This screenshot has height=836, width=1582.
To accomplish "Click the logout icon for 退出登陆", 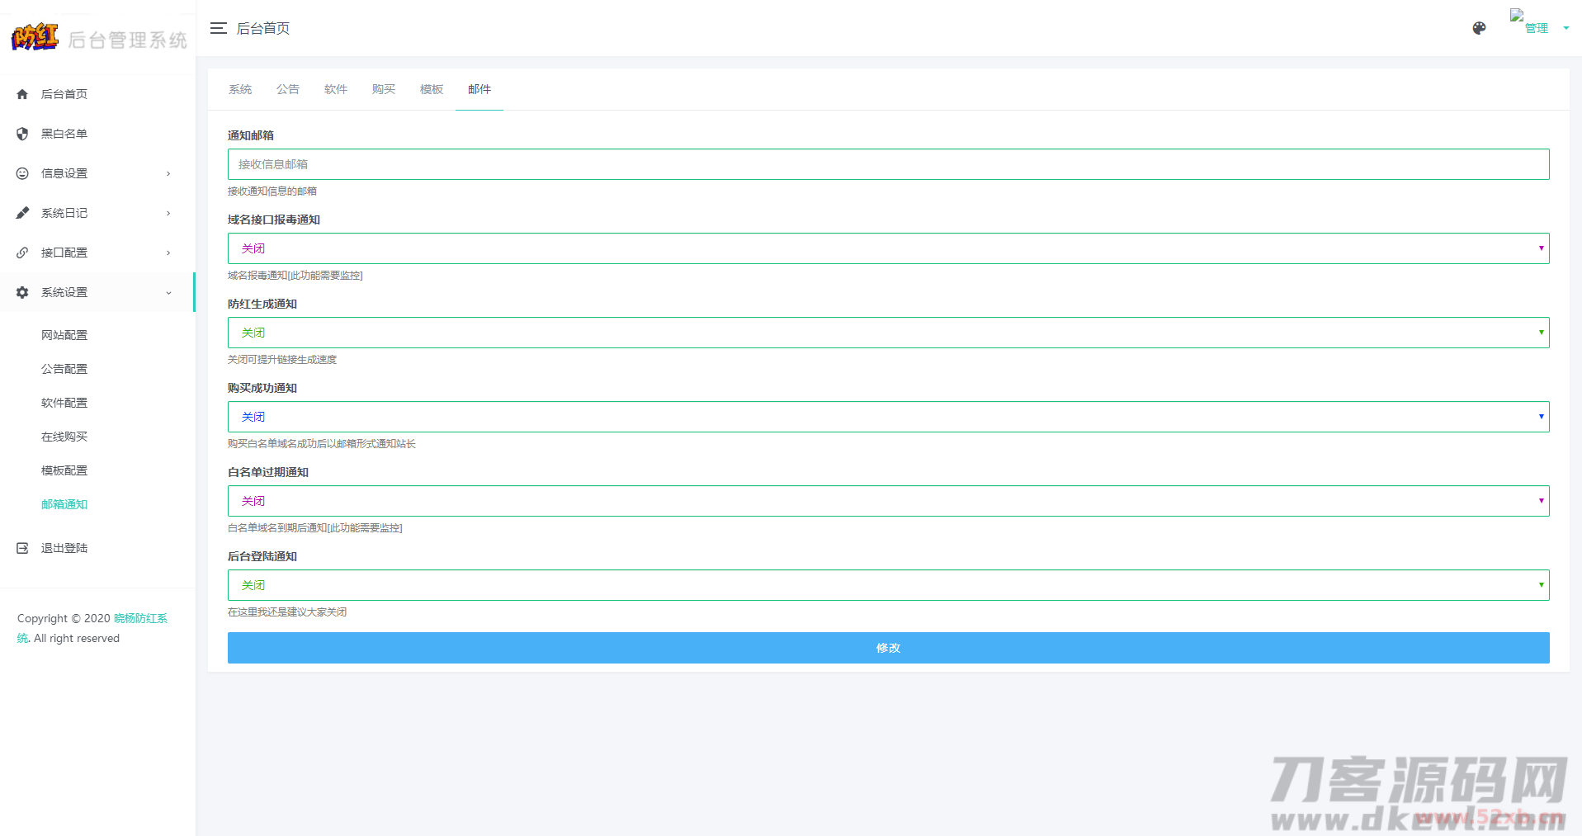I will pyautogui.click(x=22, y=548).
